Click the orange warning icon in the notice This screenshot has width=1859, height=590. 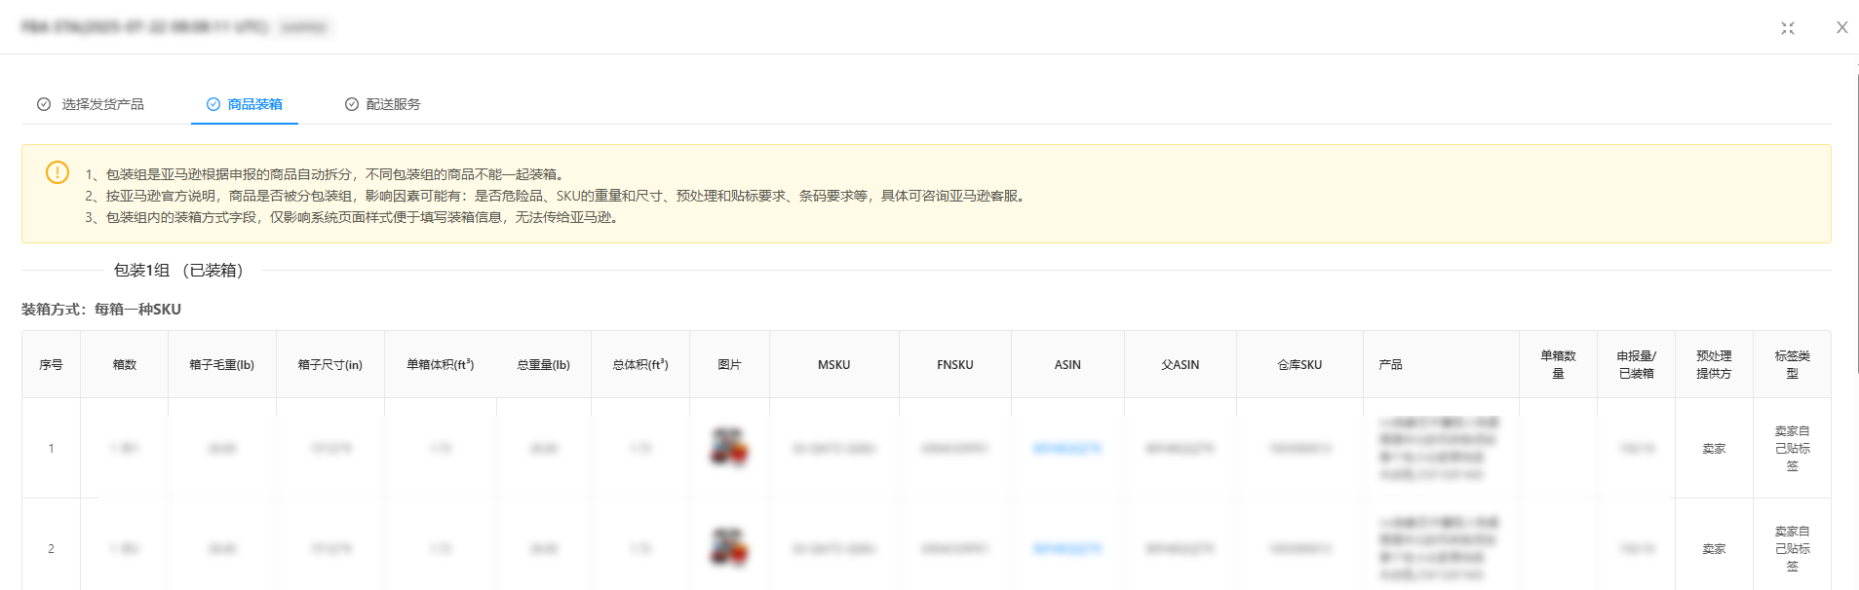pos(58,172)
